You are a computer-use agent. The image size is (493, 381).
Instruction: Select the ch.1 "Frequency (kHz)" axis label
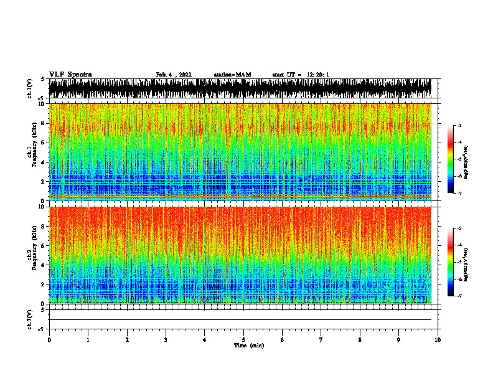tap(34, 144)
